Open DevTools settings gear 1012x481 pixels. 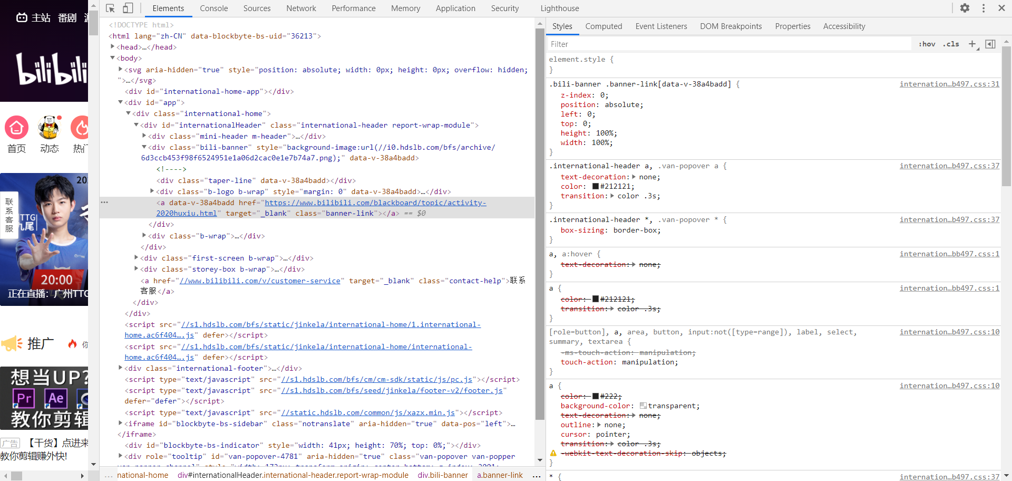pyautogui.click(x=965, y=8)
